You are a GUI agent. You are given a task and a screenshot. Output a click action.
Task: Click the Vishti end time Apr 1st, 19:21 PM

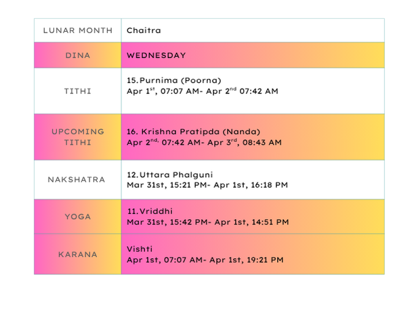pos(247,260)
